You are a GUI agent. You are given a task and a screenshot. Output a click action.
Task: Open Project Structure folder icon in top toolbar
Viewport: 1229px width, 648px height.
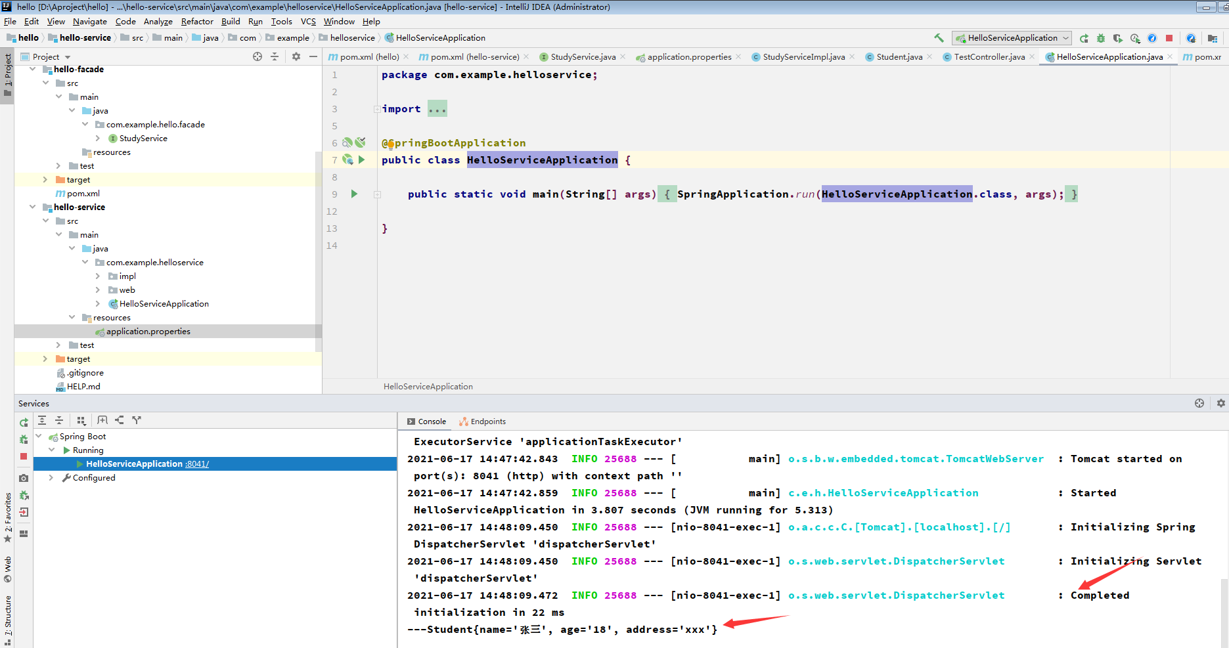(x=1213, y=38)
